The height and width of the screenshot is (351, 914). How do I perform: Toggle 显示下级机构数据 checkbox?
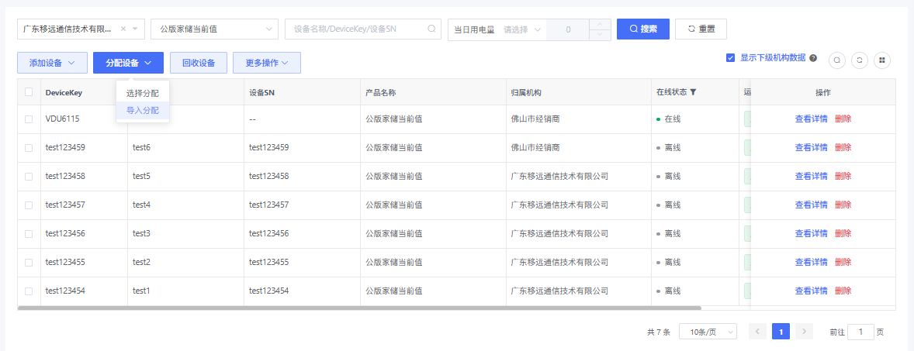pos(730,57)
